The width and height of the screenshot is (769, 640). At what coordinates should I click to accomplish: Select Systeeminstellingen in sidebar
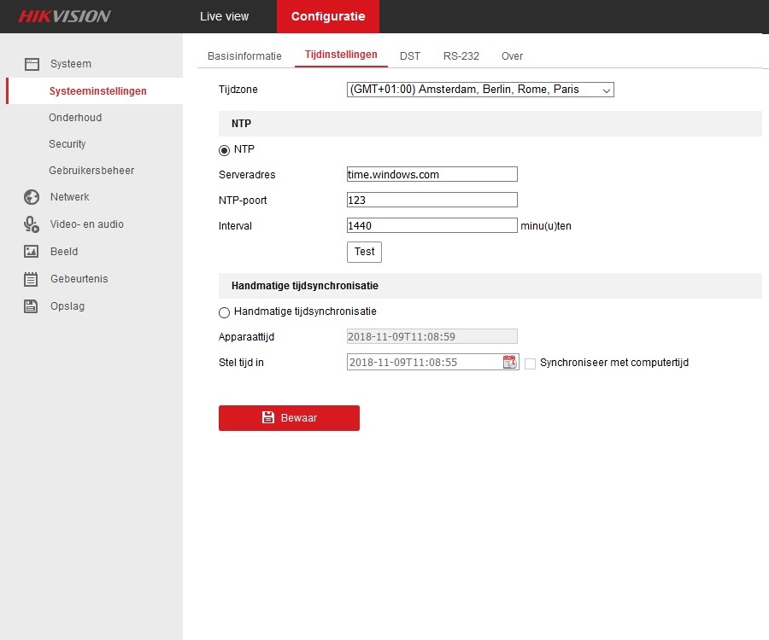pos(98,91)
